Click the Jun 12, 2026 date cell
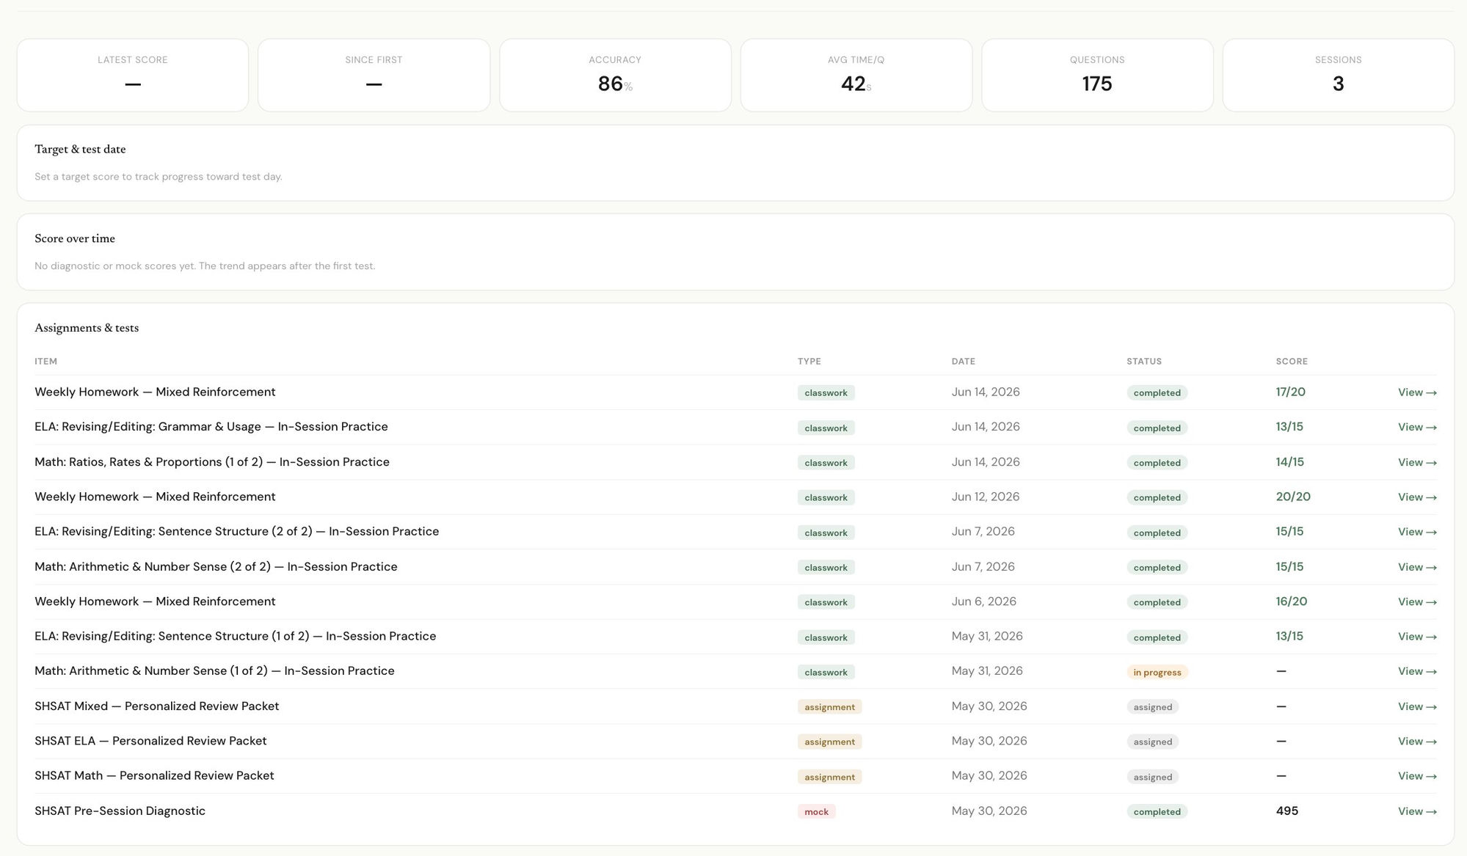 pos(986,497)
